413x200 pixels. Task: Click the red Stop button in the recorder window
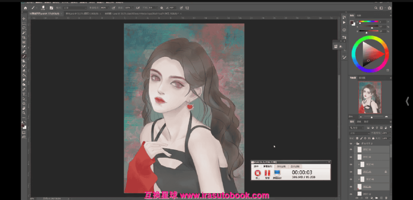tap(258, 173)
